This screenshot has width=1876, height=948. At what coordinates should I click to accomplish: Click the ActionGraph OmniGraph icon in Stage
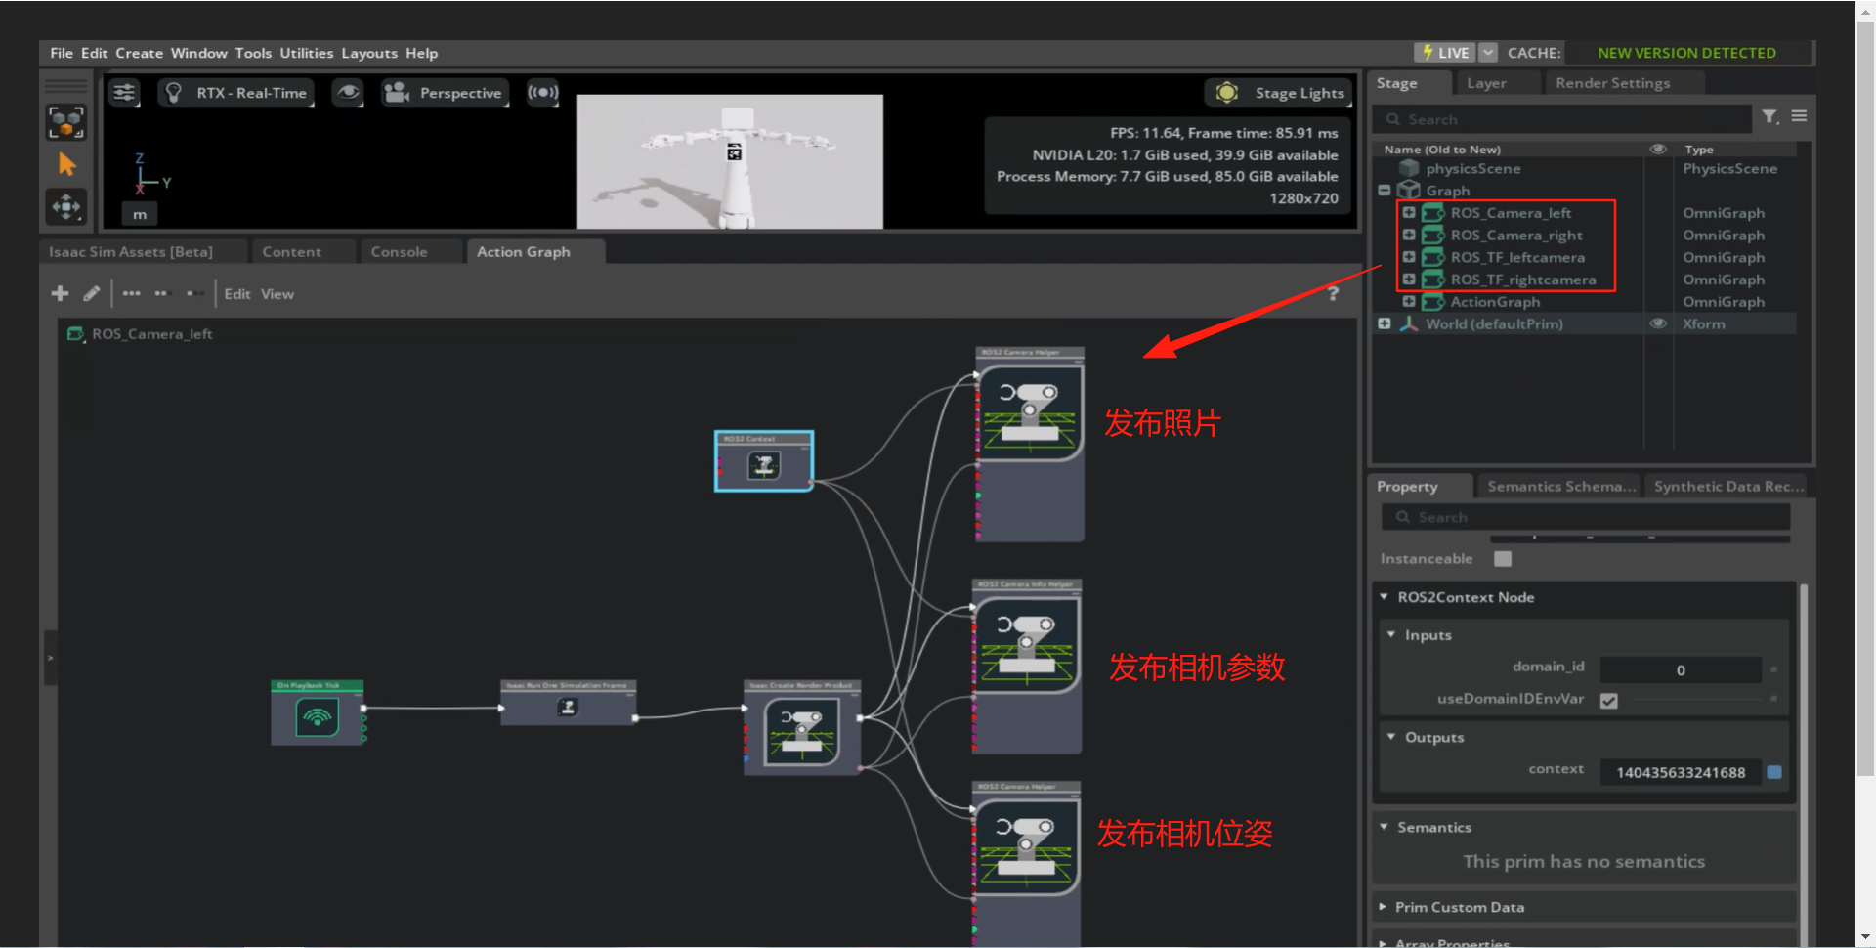[x=1432, y=302]
